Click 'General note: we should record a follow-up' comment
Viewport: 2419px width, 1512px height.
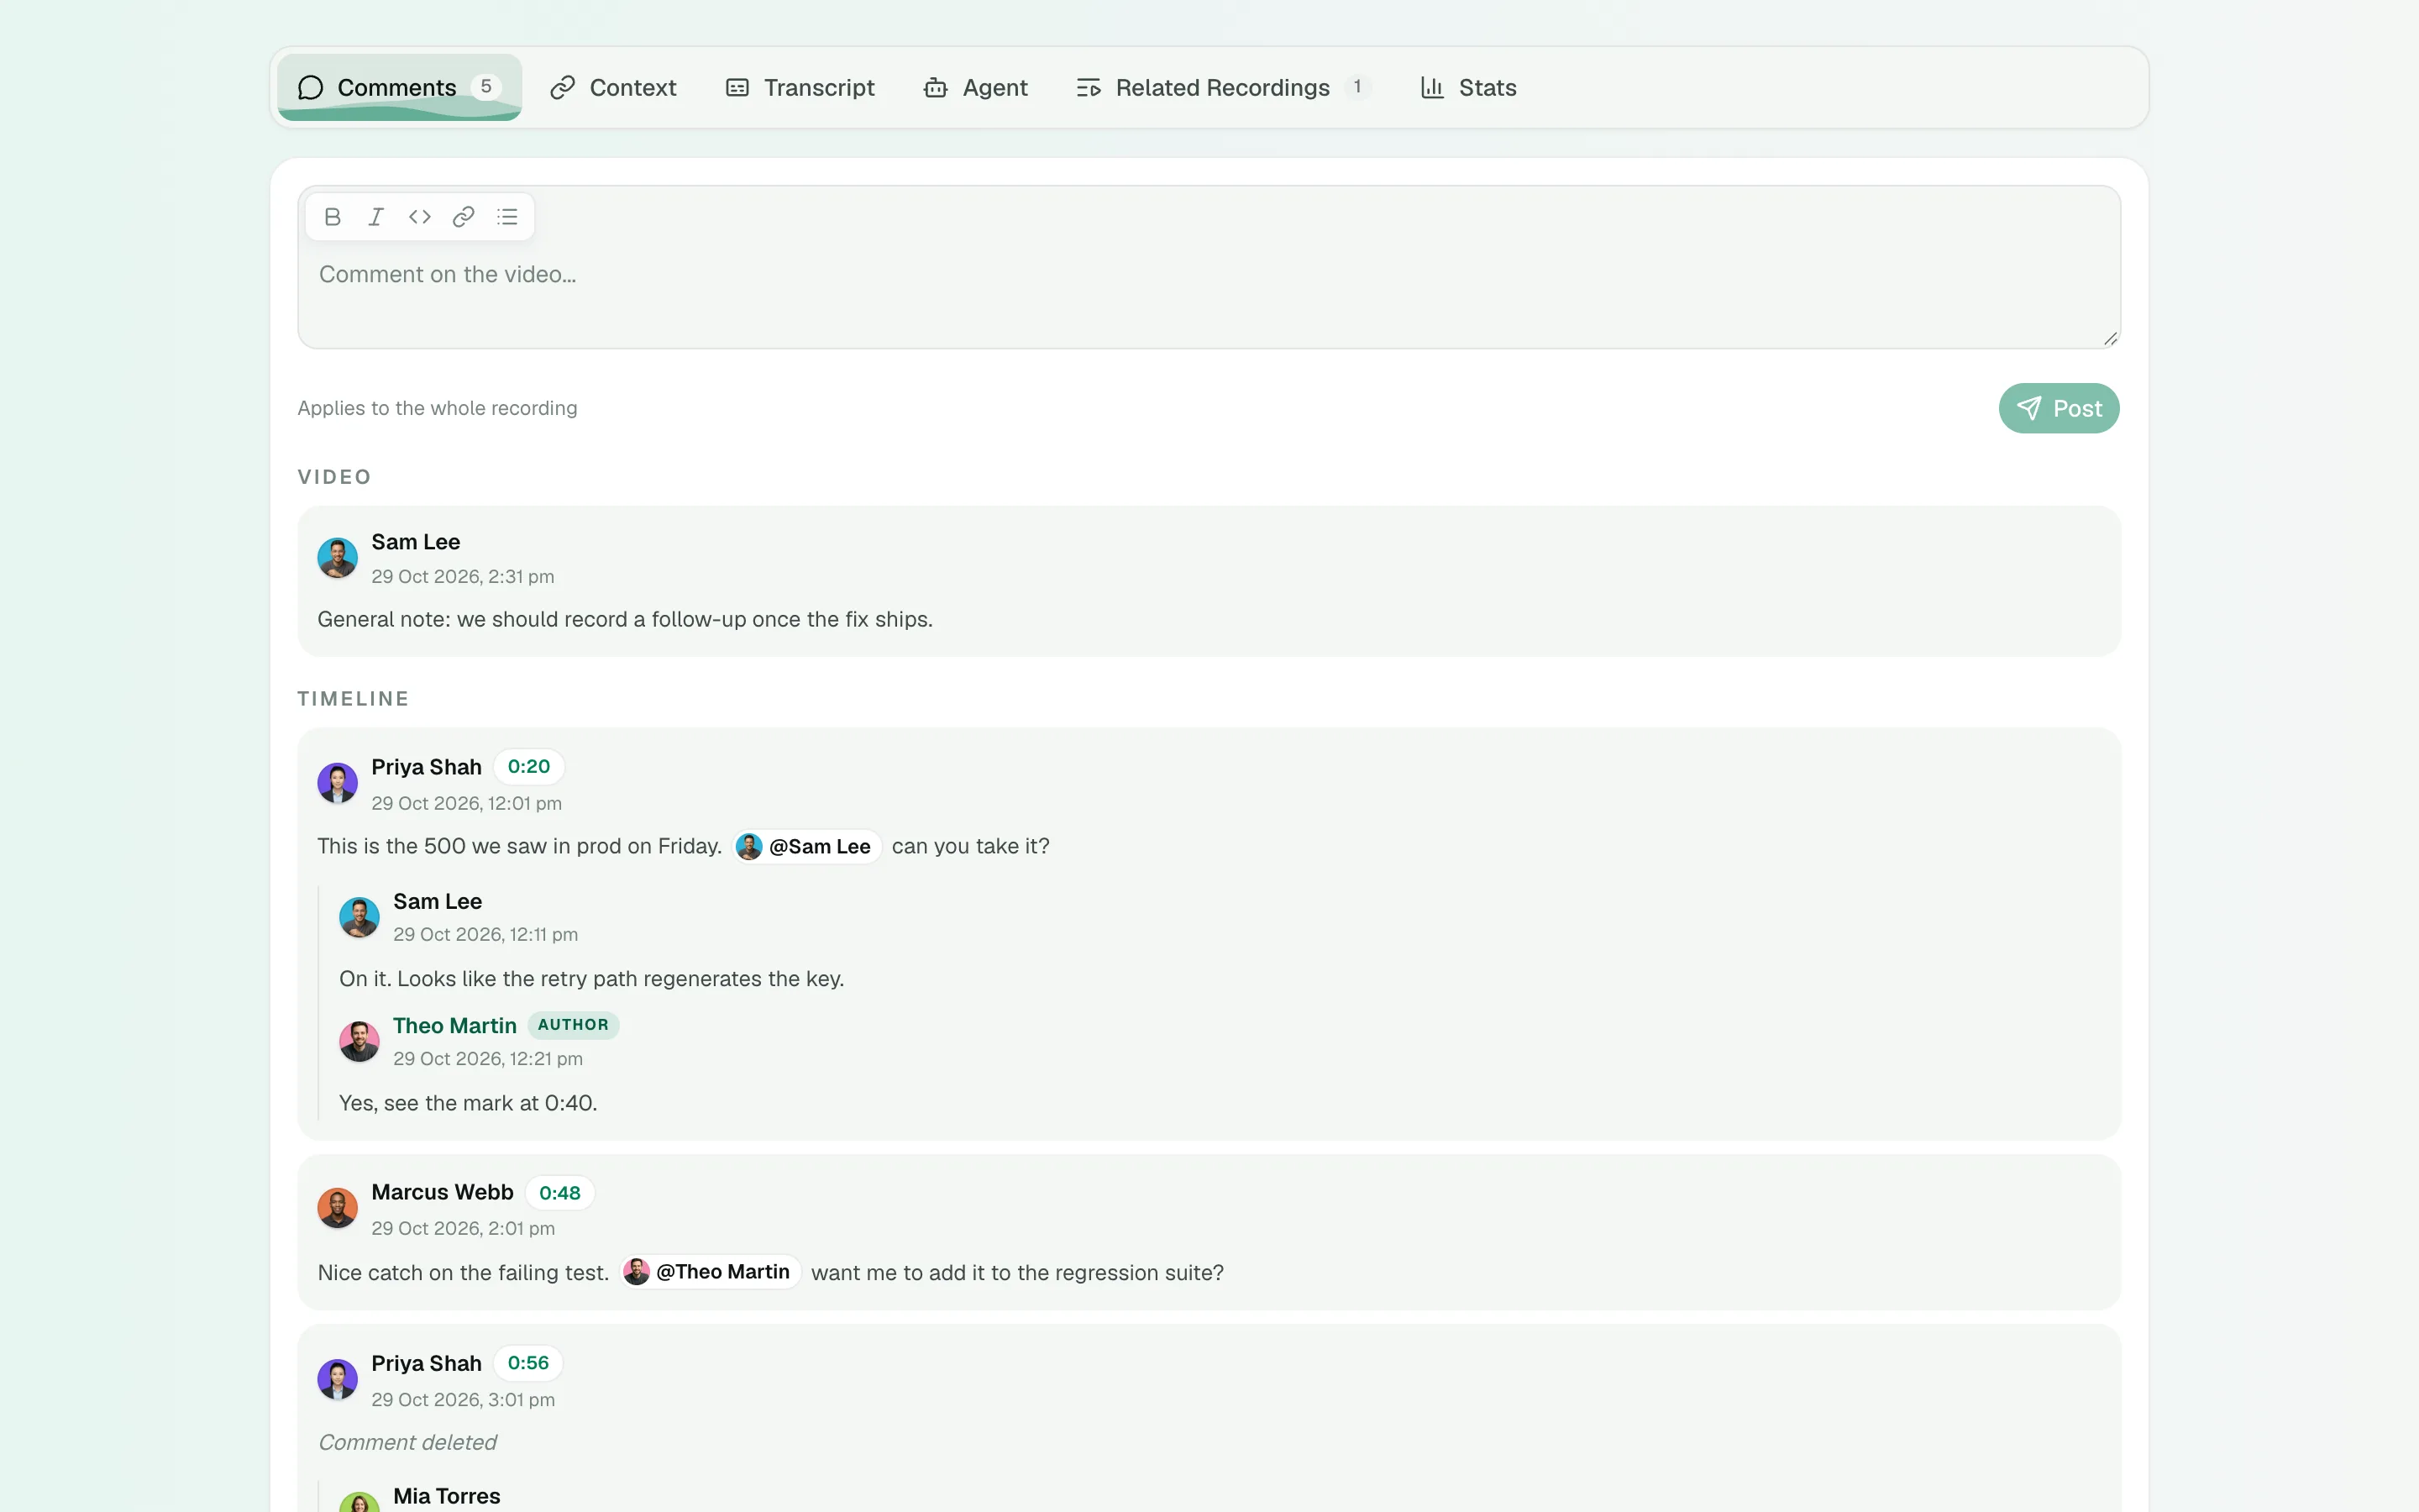(x=625, y=620)
